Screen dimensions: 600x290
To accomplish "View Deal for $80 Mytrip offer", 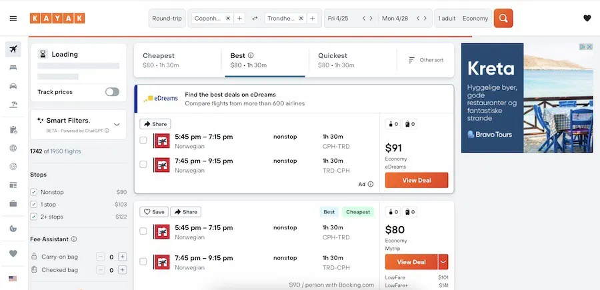I will [x=411, y=262].
